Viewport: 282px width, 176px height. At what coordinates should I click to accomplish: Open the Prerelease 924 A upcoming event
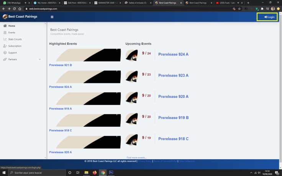(173, 54)
